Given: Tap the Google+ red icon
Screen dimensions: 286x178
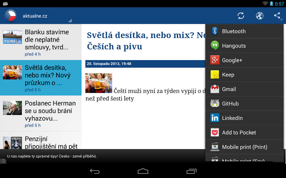Looking at the screenshot, I should (215, 60).
